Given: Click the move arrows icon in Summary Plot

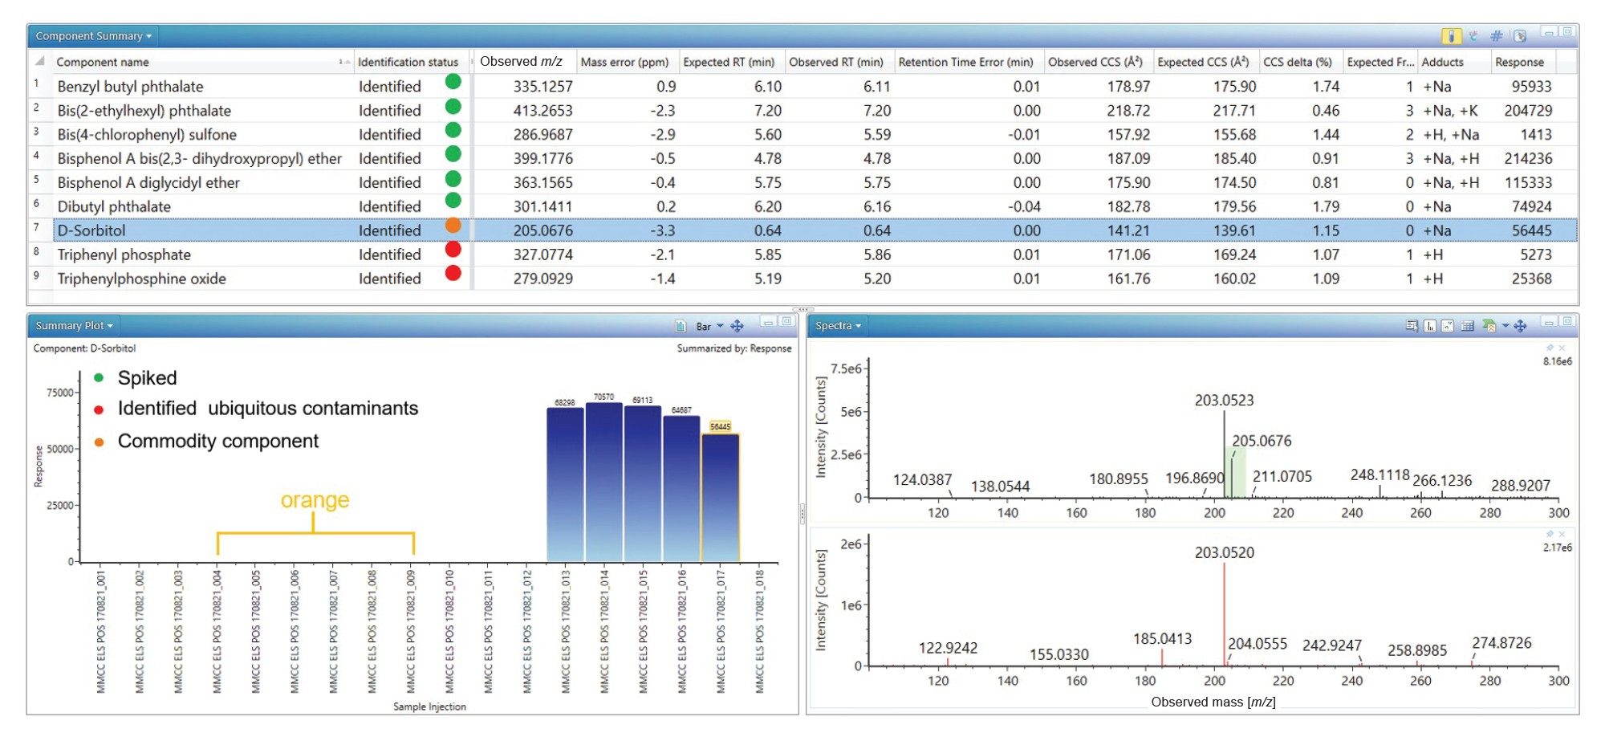Looking at the screenshot, I should [x=737, y=326].
